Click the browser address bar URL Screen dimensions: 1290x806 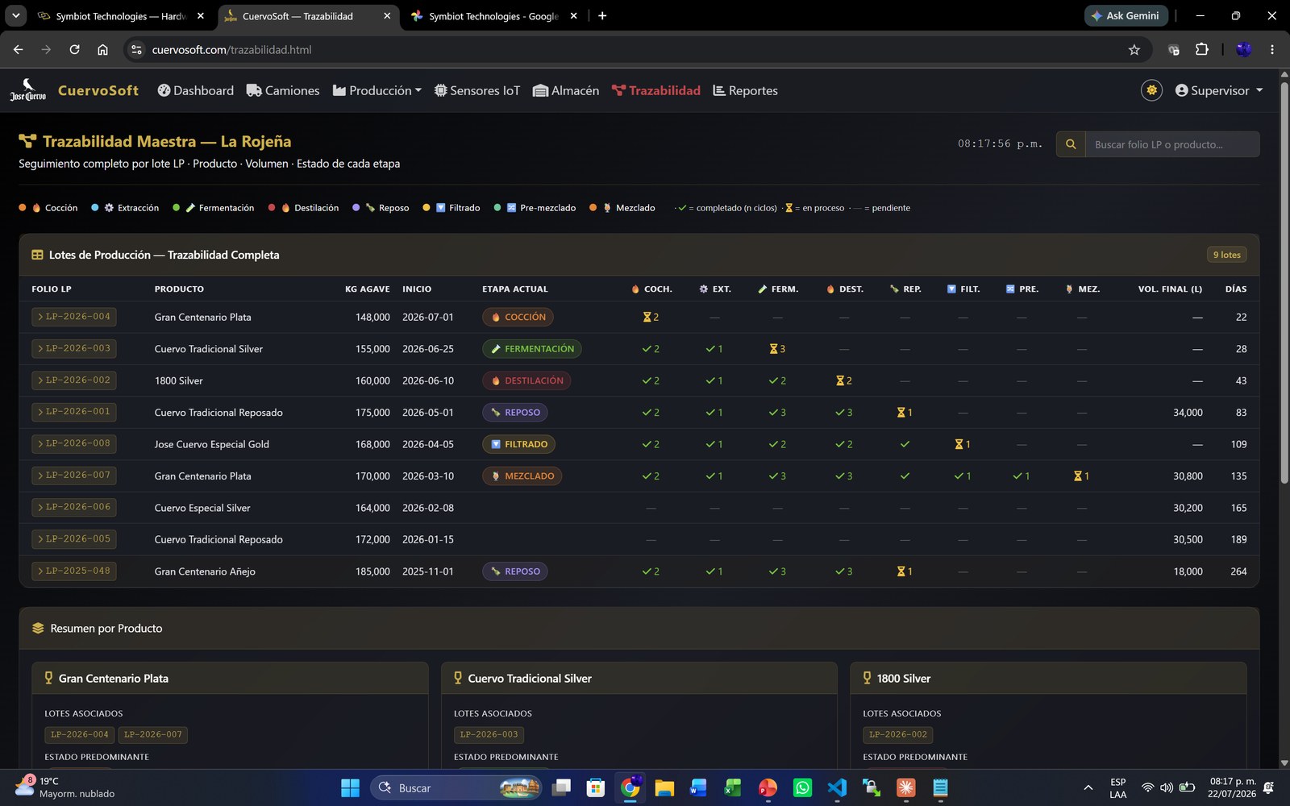[x=231, y=49]
